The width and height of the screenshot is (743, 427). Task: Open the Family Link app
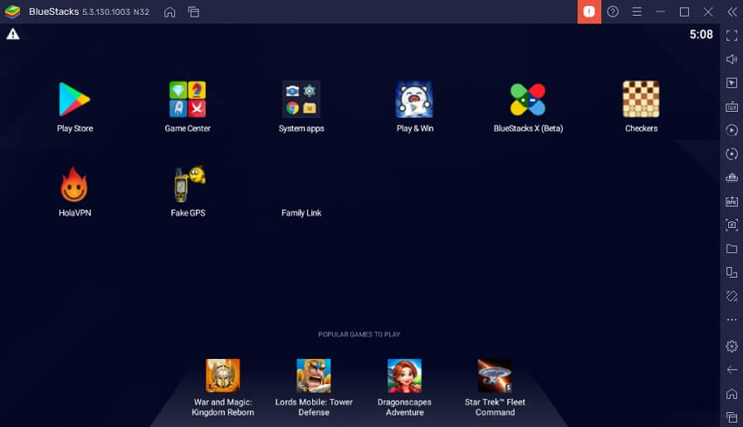(x=301, y=213)
